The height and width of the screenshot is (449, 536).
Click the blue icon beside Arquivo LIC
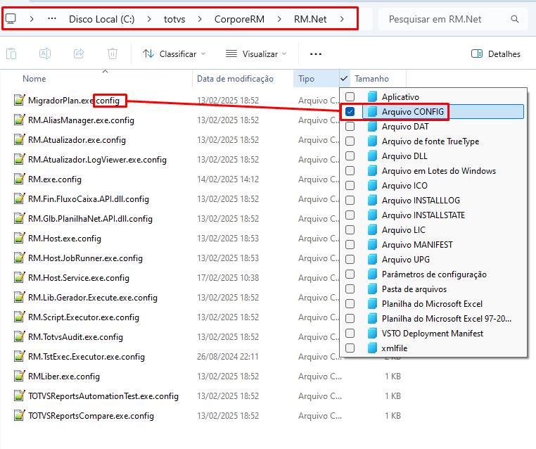(x=372, y=230)
